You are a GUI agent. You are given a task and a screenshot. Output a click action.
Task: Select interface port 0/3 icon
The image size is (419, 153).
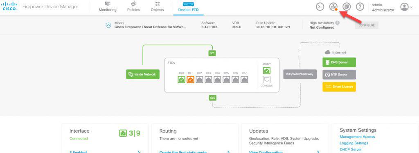[208, 80]
